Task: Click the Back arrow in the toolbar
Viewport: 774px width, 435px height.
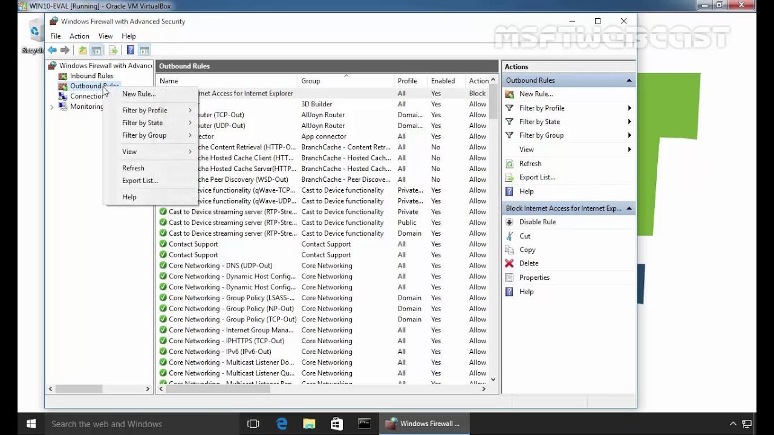Action: [x=53, y=50]
